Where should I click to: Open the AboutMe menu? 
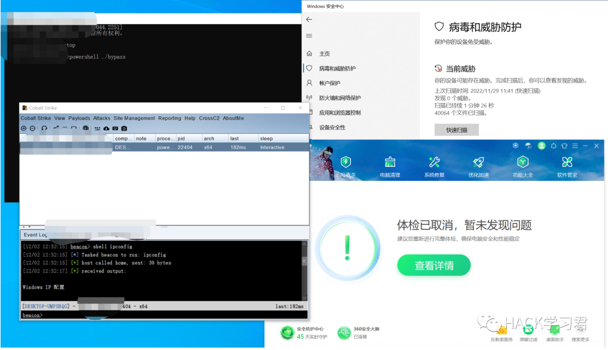[234, 118]
